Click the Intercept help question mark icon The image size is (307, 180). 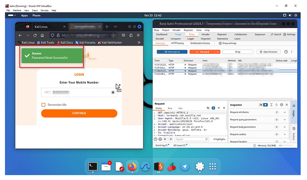point(286,52)
